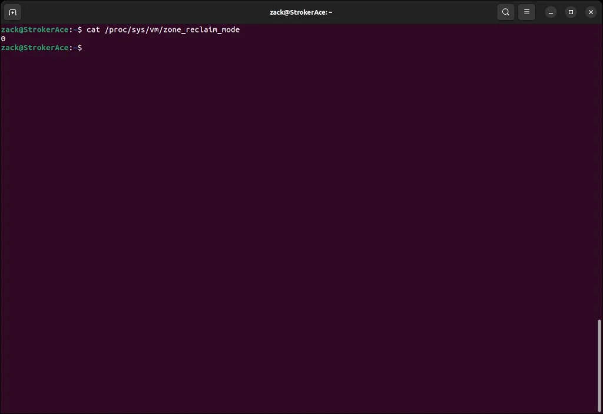603x414 pixels.
Task: Select the cat zone_reclaim_mode command text
Action: pos(162,29)
